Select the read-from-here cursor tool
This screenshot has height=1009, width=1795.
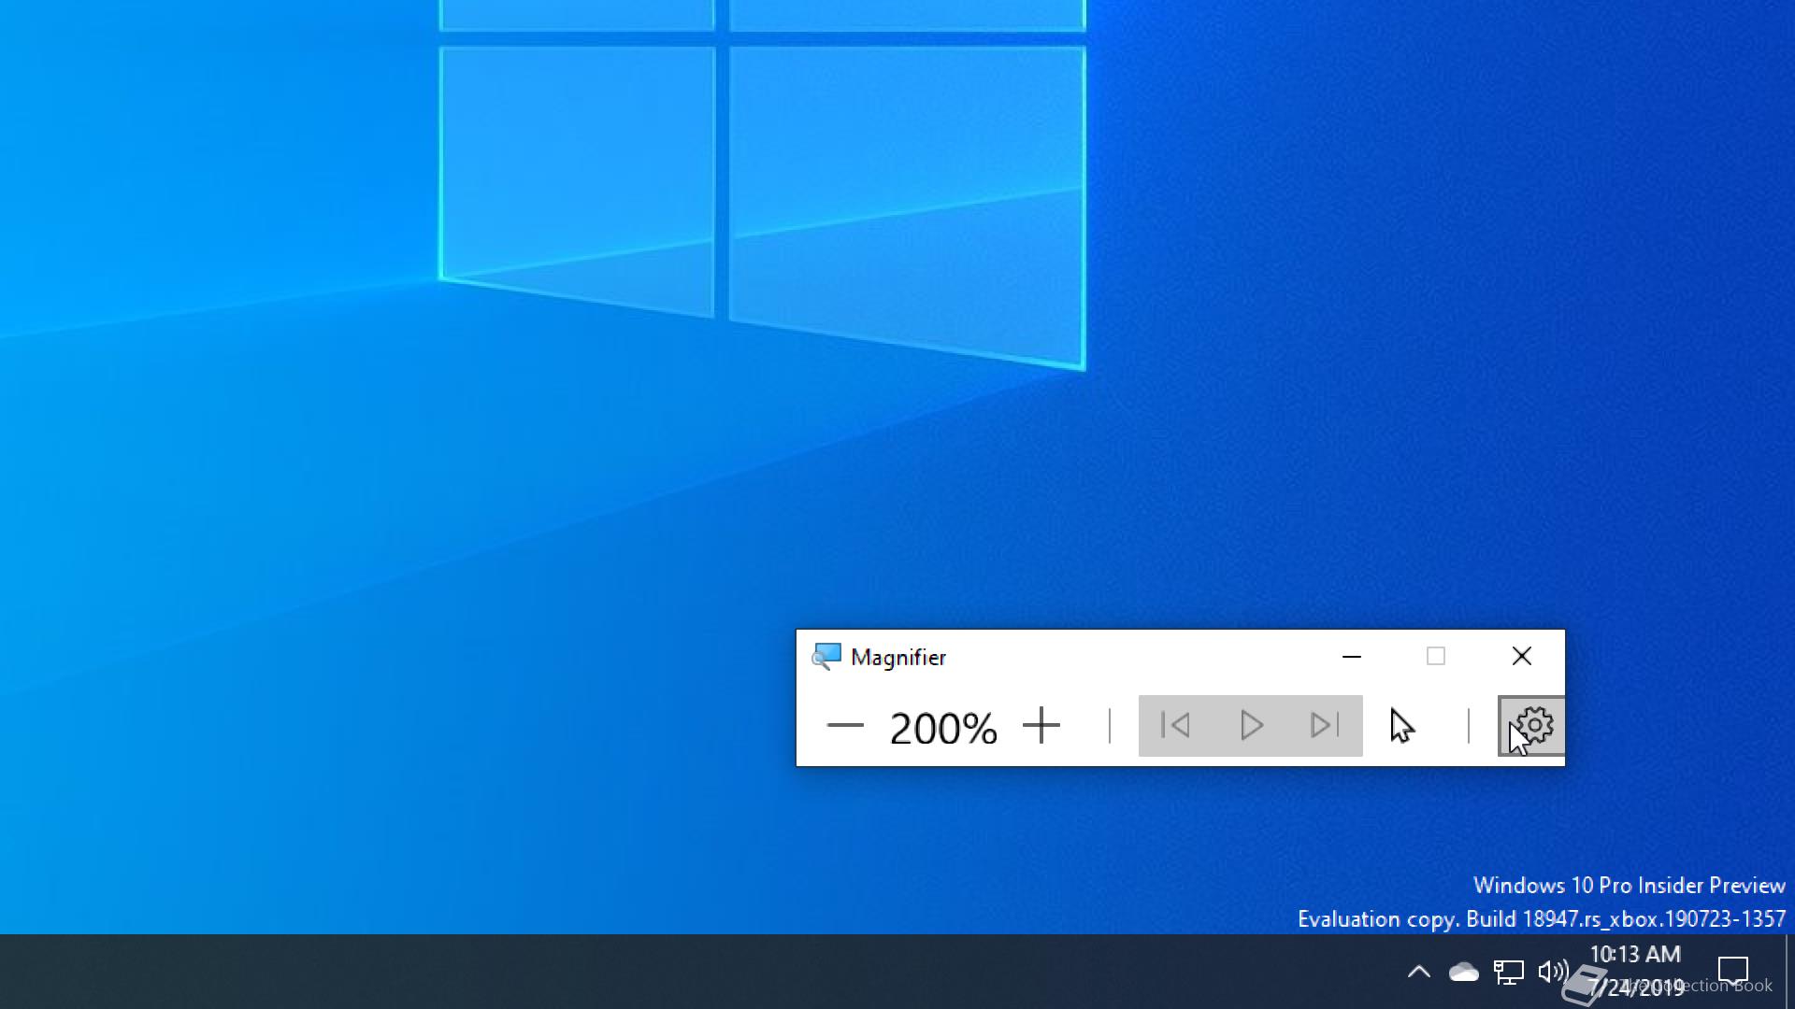pos(1401,726)
